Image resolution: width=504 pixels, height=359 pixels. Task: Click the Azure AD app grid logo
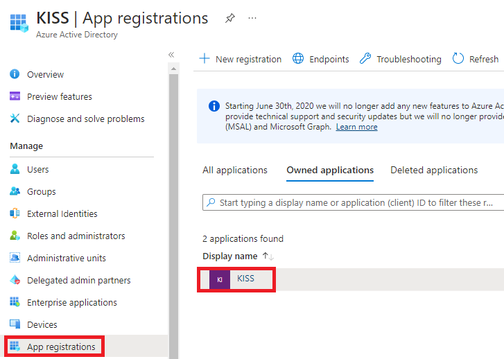(x=19, y=23)
